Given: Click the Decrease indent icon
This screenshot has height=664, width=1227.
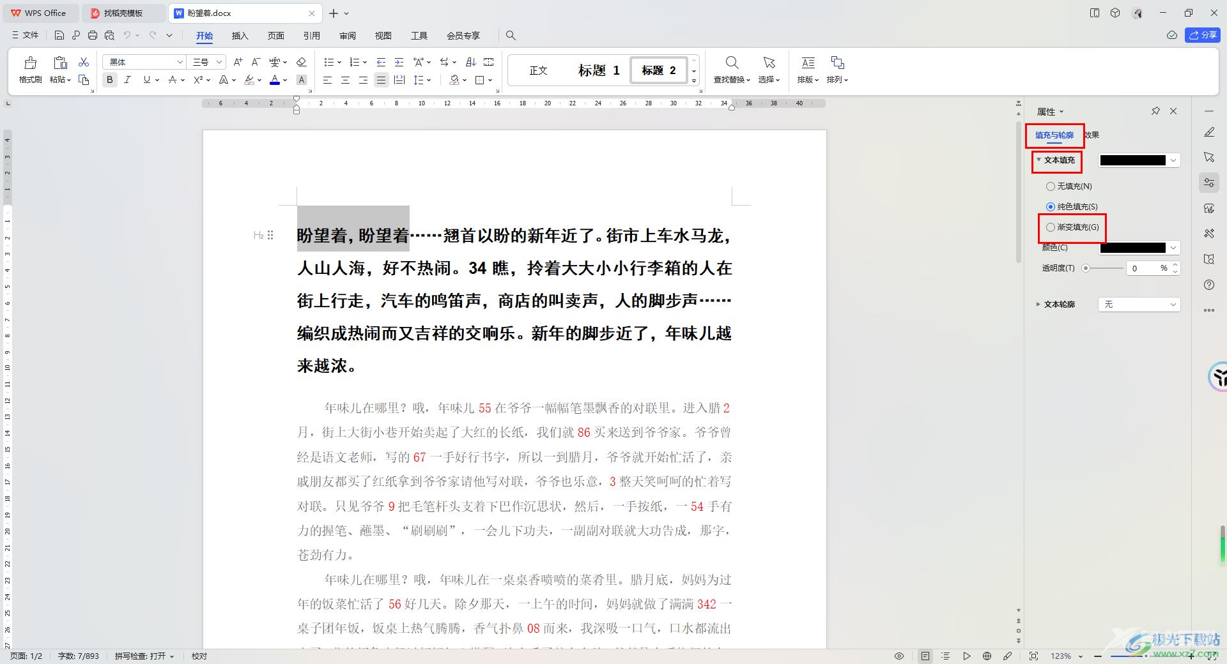Looking at the screenshot, I should (x=381, y=62).
